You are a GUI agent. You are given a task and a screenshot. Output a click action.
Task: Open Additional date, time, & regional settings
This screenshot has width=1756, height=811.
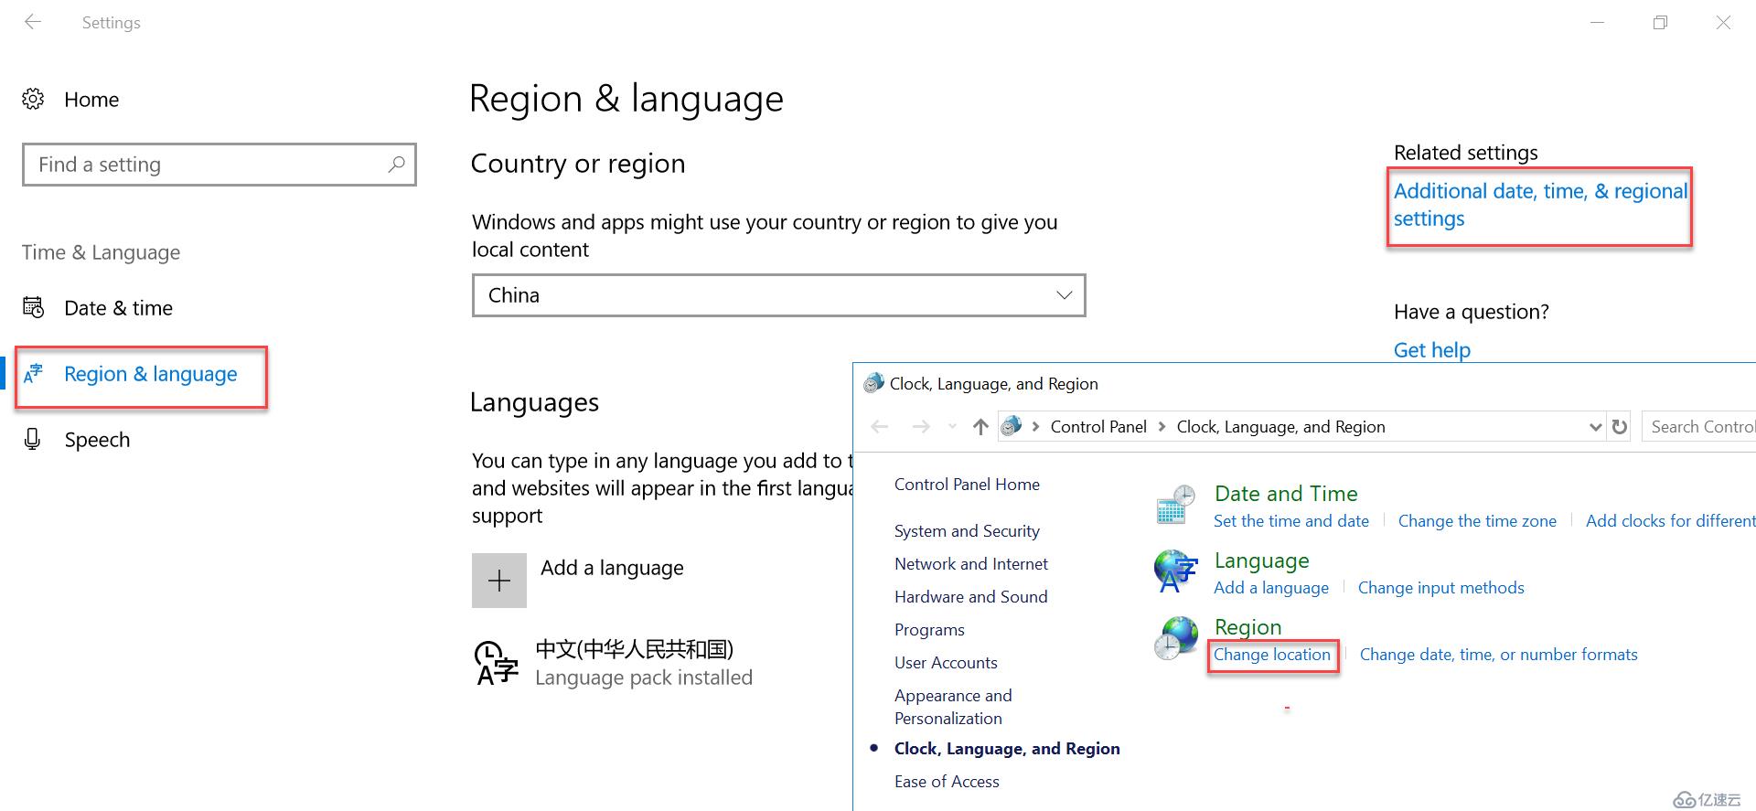1540,205
